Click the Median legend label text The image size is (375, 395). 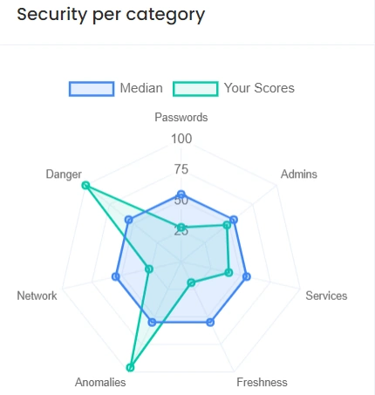coord(141,88)
